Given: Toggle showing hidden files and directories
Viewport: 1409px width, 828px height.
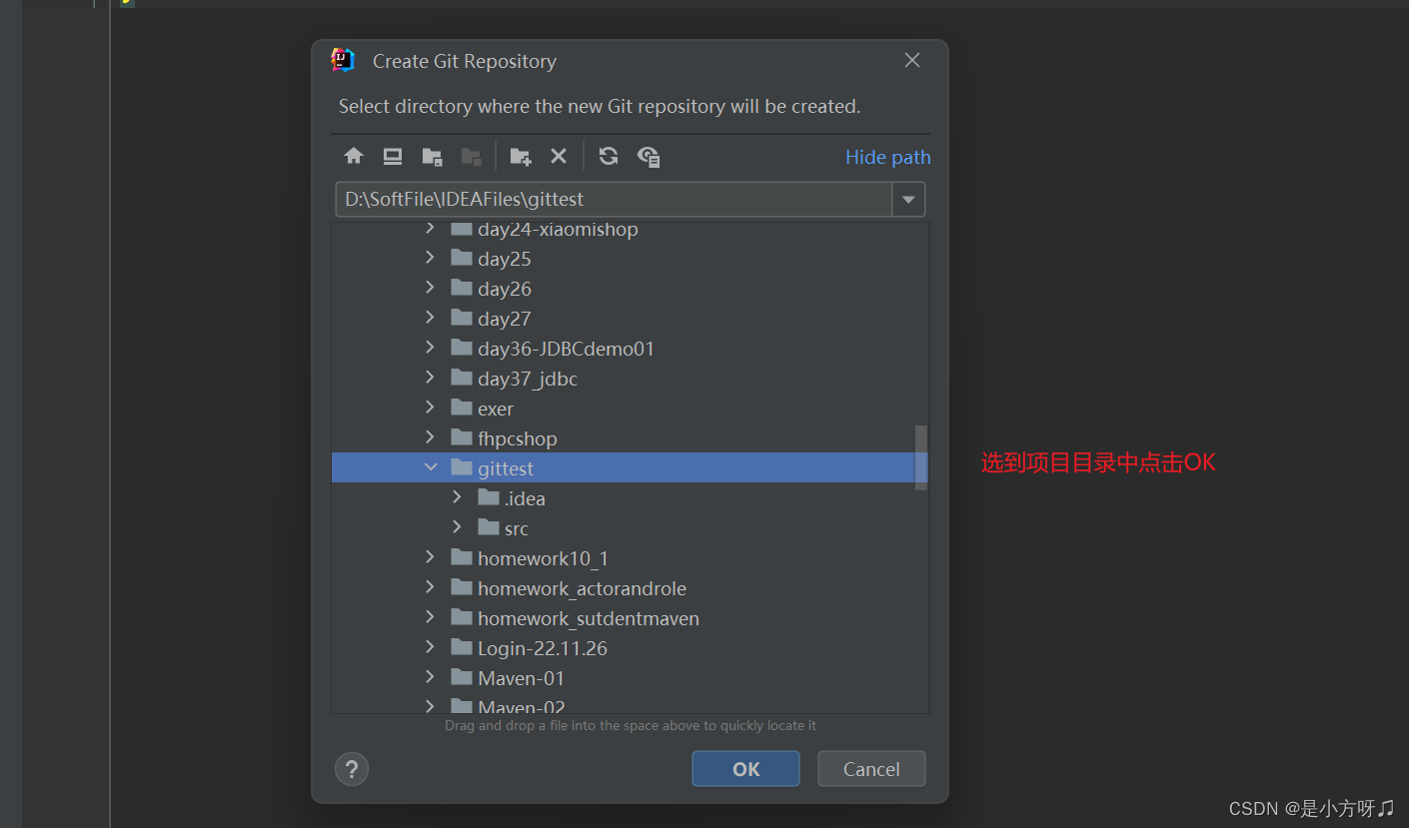Looking at the screenshot, I should click(x=649, y=156).
